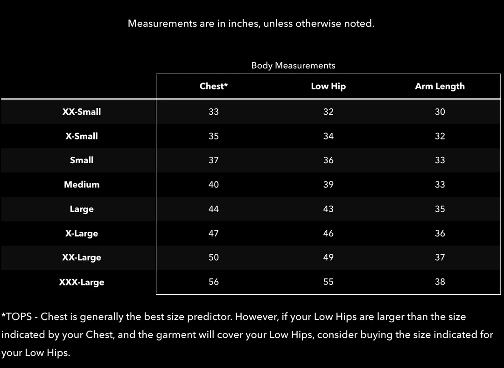504x368 pixels.
Task: Select the Medium size row label
Action: pyautogui.click(x=82, y=185)
